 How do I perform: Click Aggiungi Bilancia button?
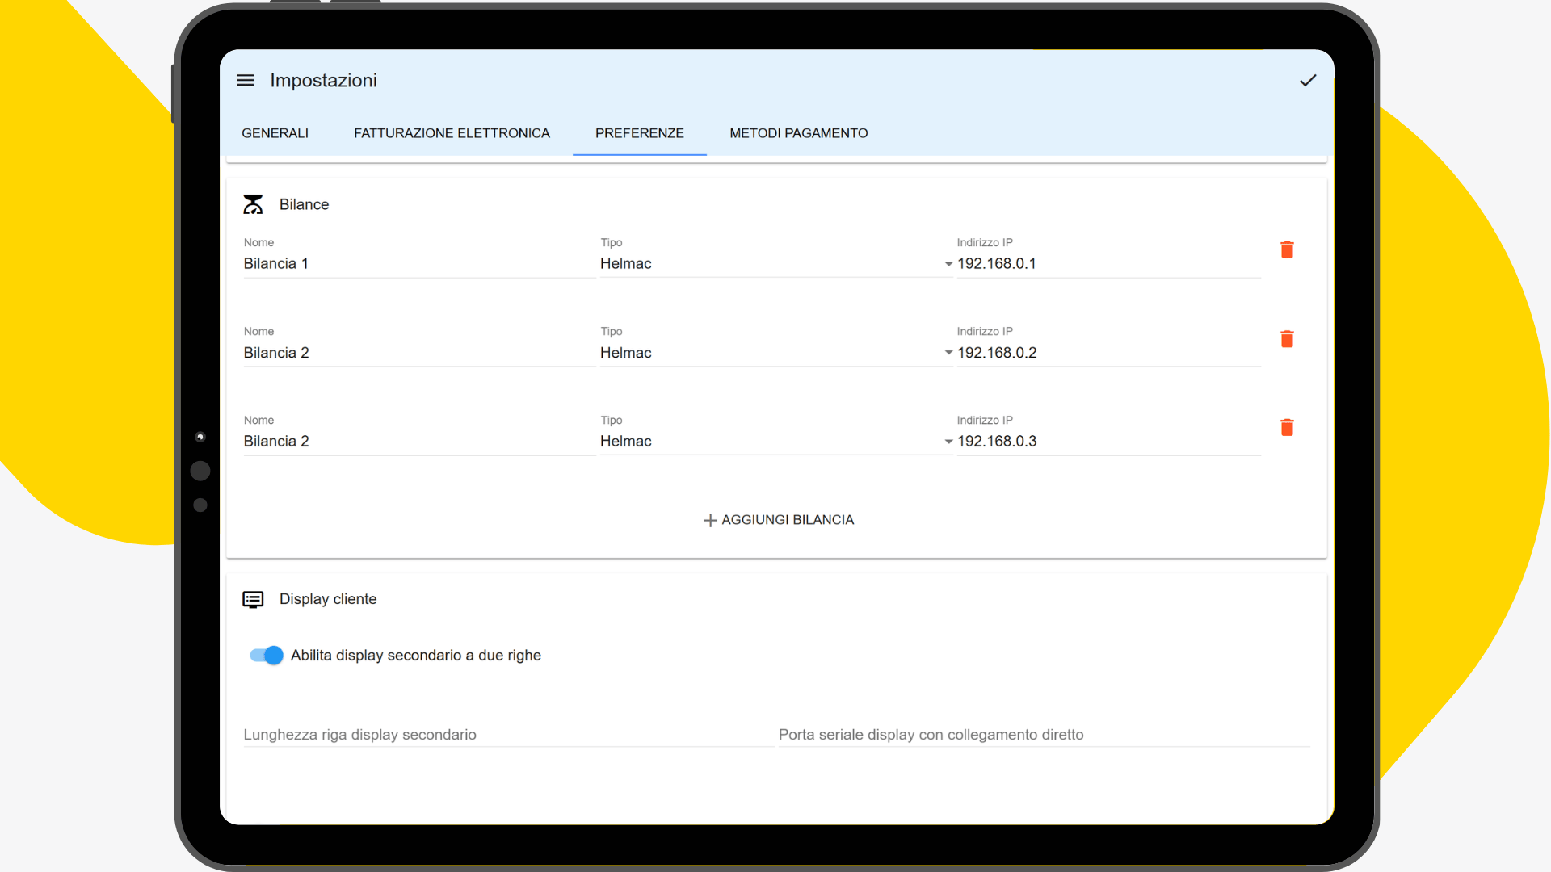coord(778,520)
